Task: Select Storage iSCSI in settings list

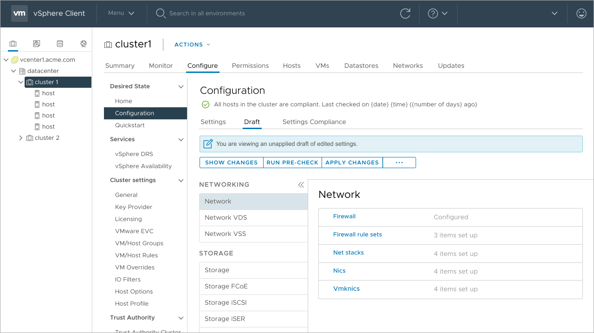Action: tap(253, 303)
